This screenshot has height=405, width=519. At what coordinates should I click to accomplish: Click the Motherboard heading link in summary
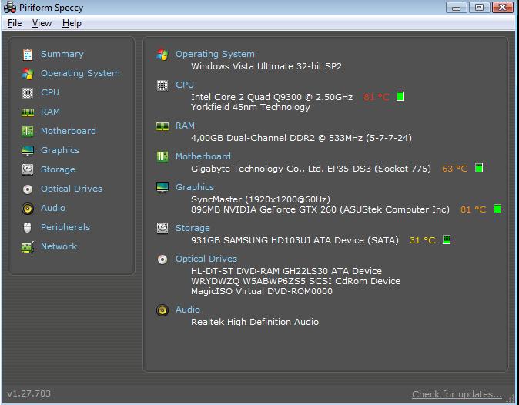click(203, 156)
